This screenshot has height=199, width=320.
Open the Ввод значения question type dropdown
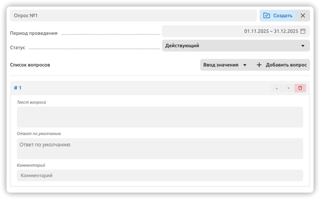click(225, 65)
